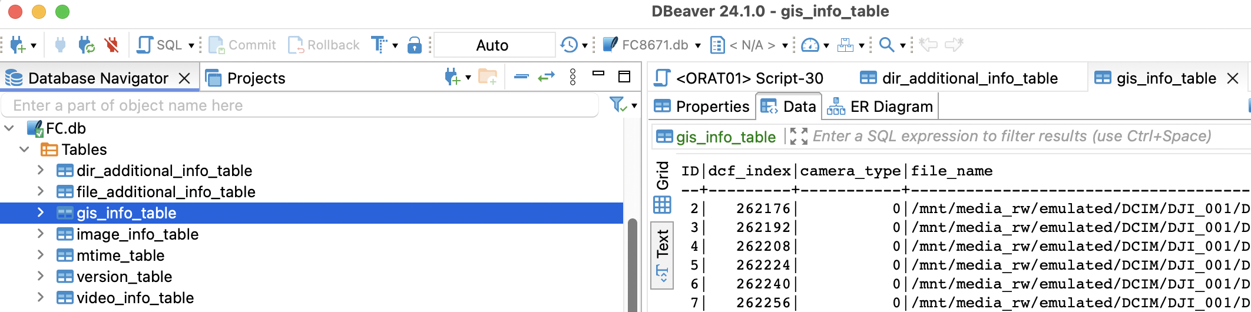Click the back navigation arrow icon

[928, 45]
